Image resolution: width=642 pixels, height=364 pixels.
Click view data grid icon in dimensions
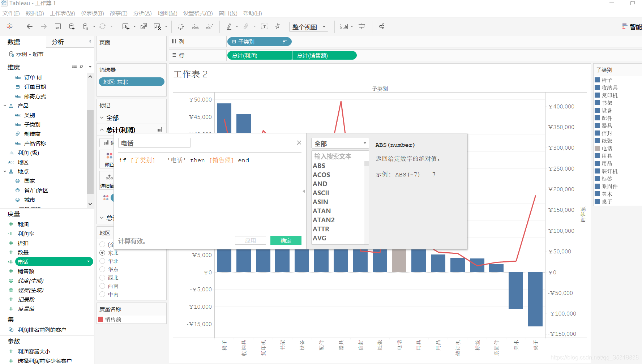pyautogui.click(x=74, y=67)
